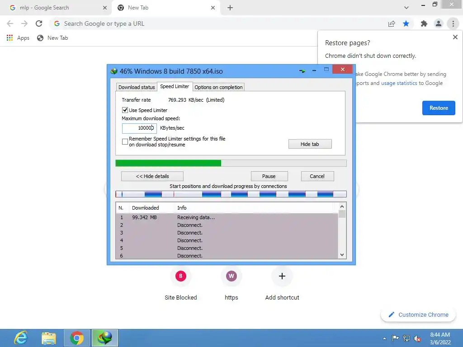Screen dimensions: 463x347
Task: Click maximum download speed input field
Action: point(139,128)
